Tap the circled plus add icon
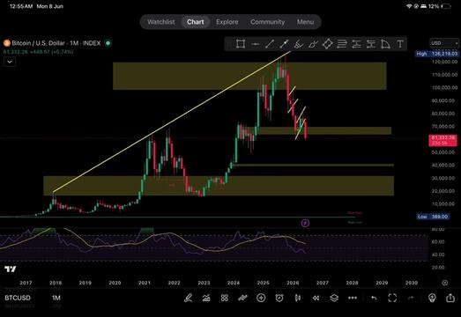Image resolution: width=461 pixels, height=317 pixels. 261,298
